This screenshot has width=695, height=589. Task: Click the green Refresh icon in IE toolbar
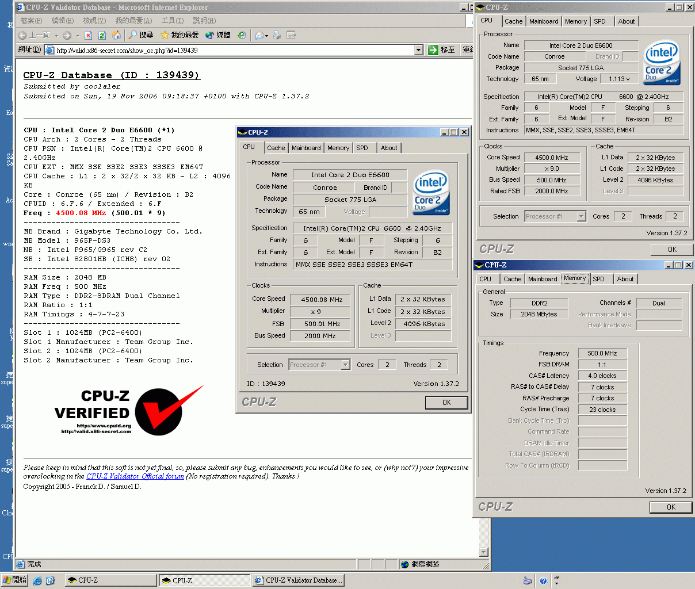[102, 35]
